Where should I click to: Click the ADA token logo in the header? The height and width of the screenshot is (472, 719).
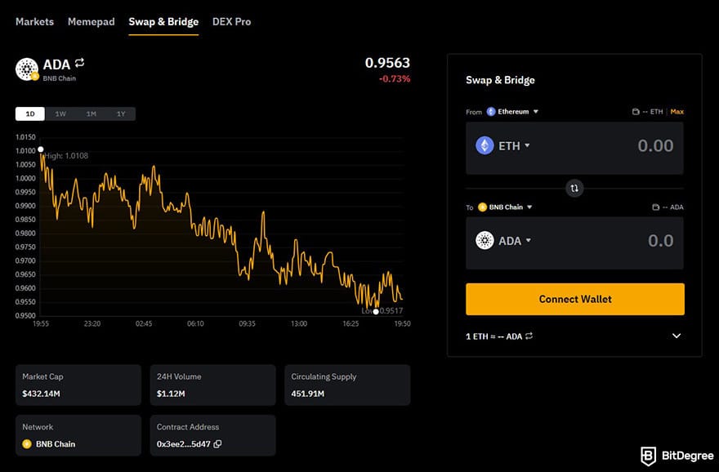[27, 69]
